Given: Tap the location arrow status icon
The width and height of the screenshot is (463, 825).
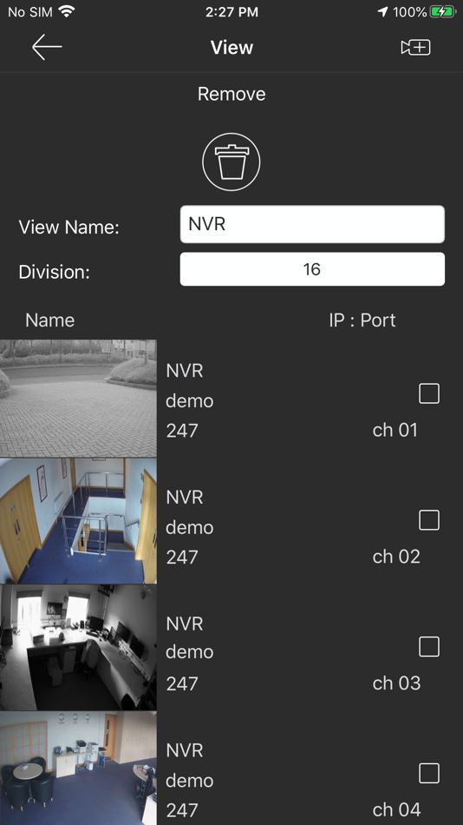Looking at the screenshot, I should point(382,11).
